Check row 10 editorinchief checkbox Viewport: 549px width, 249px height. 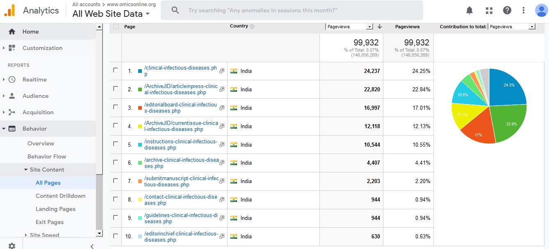116,235
